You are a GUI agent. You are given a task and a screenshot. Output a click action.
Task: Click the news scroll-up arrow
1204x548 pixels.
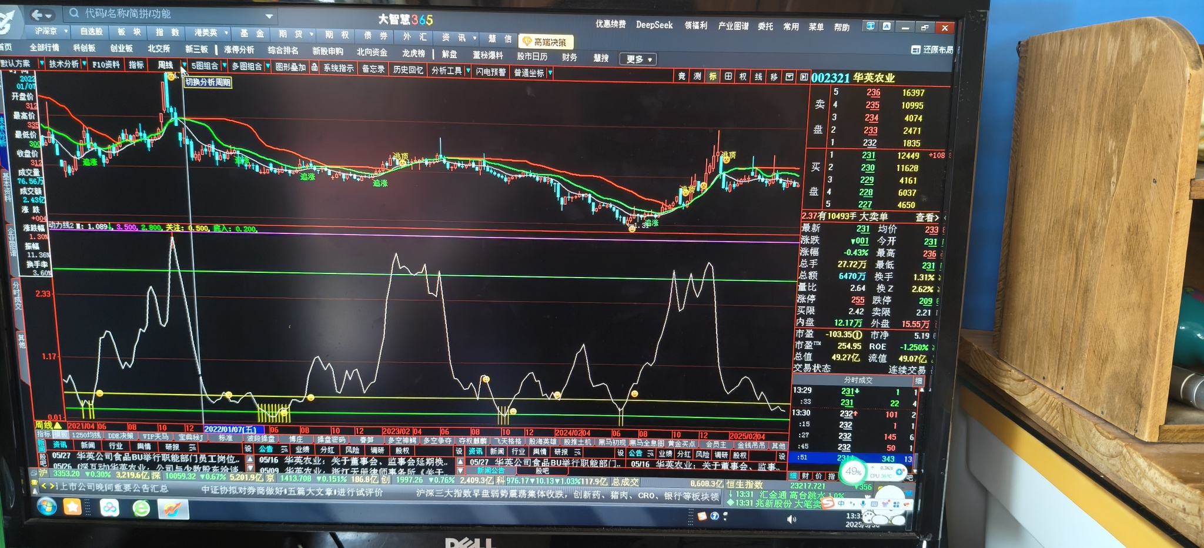(x=250, y=459)
